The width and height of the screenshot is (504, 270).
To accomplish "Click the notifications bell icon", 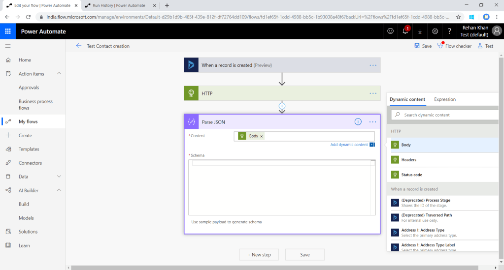I will 405,31.
